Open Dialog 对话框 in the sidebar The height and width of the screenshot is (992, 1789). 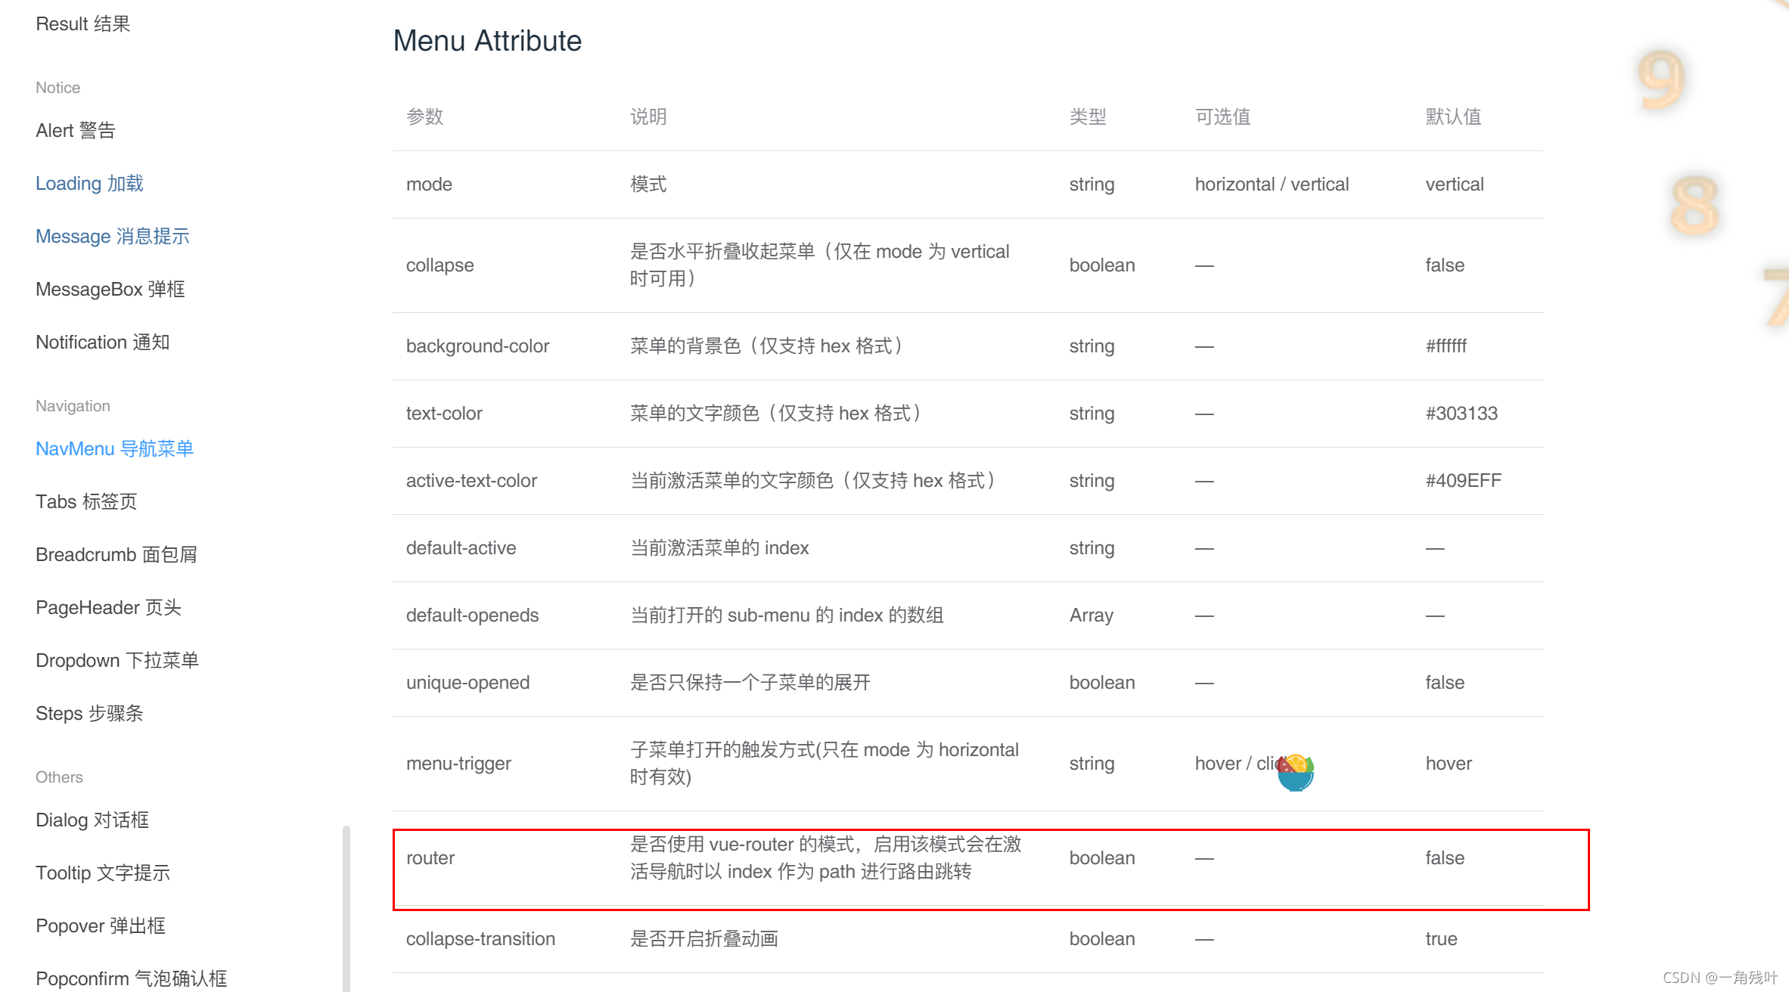point(92,820)
